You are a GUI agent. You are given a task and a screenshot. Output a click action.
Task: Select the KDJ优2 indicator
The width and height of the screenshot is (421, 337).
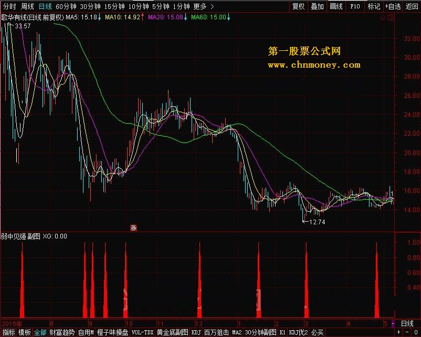pyautogui.click(x=298, y=333)
